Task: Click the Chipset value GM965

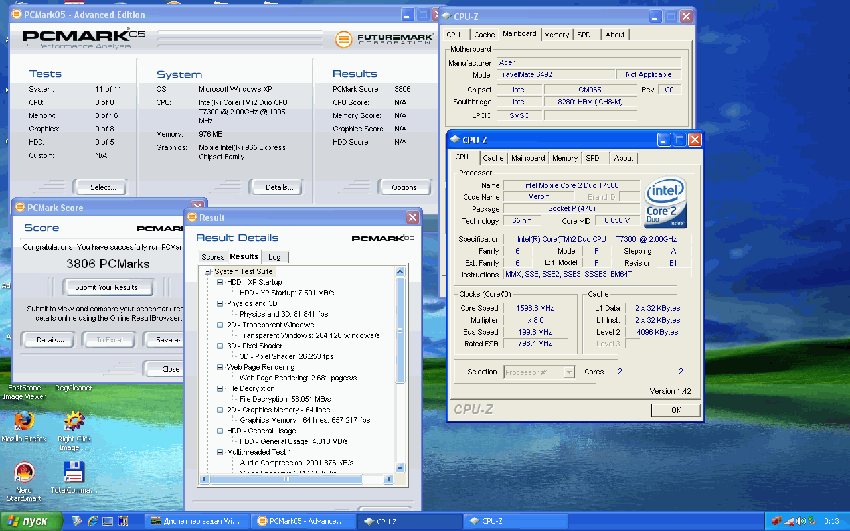Action: (x=590, y=90)
